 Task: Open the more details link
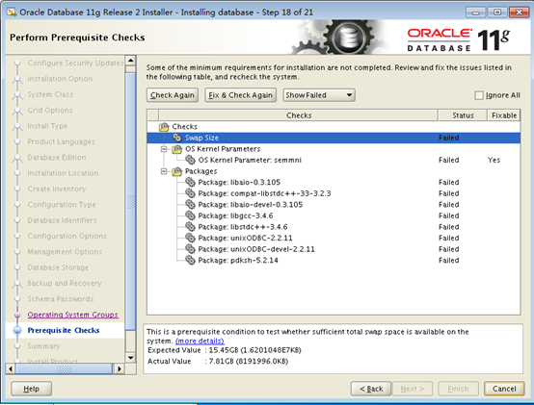tap(200, 341)
